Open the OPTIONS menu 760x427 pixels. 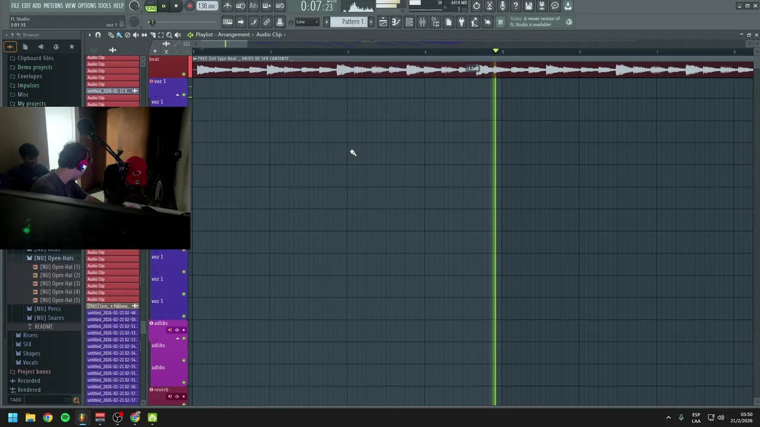click(x=87, y=6)
